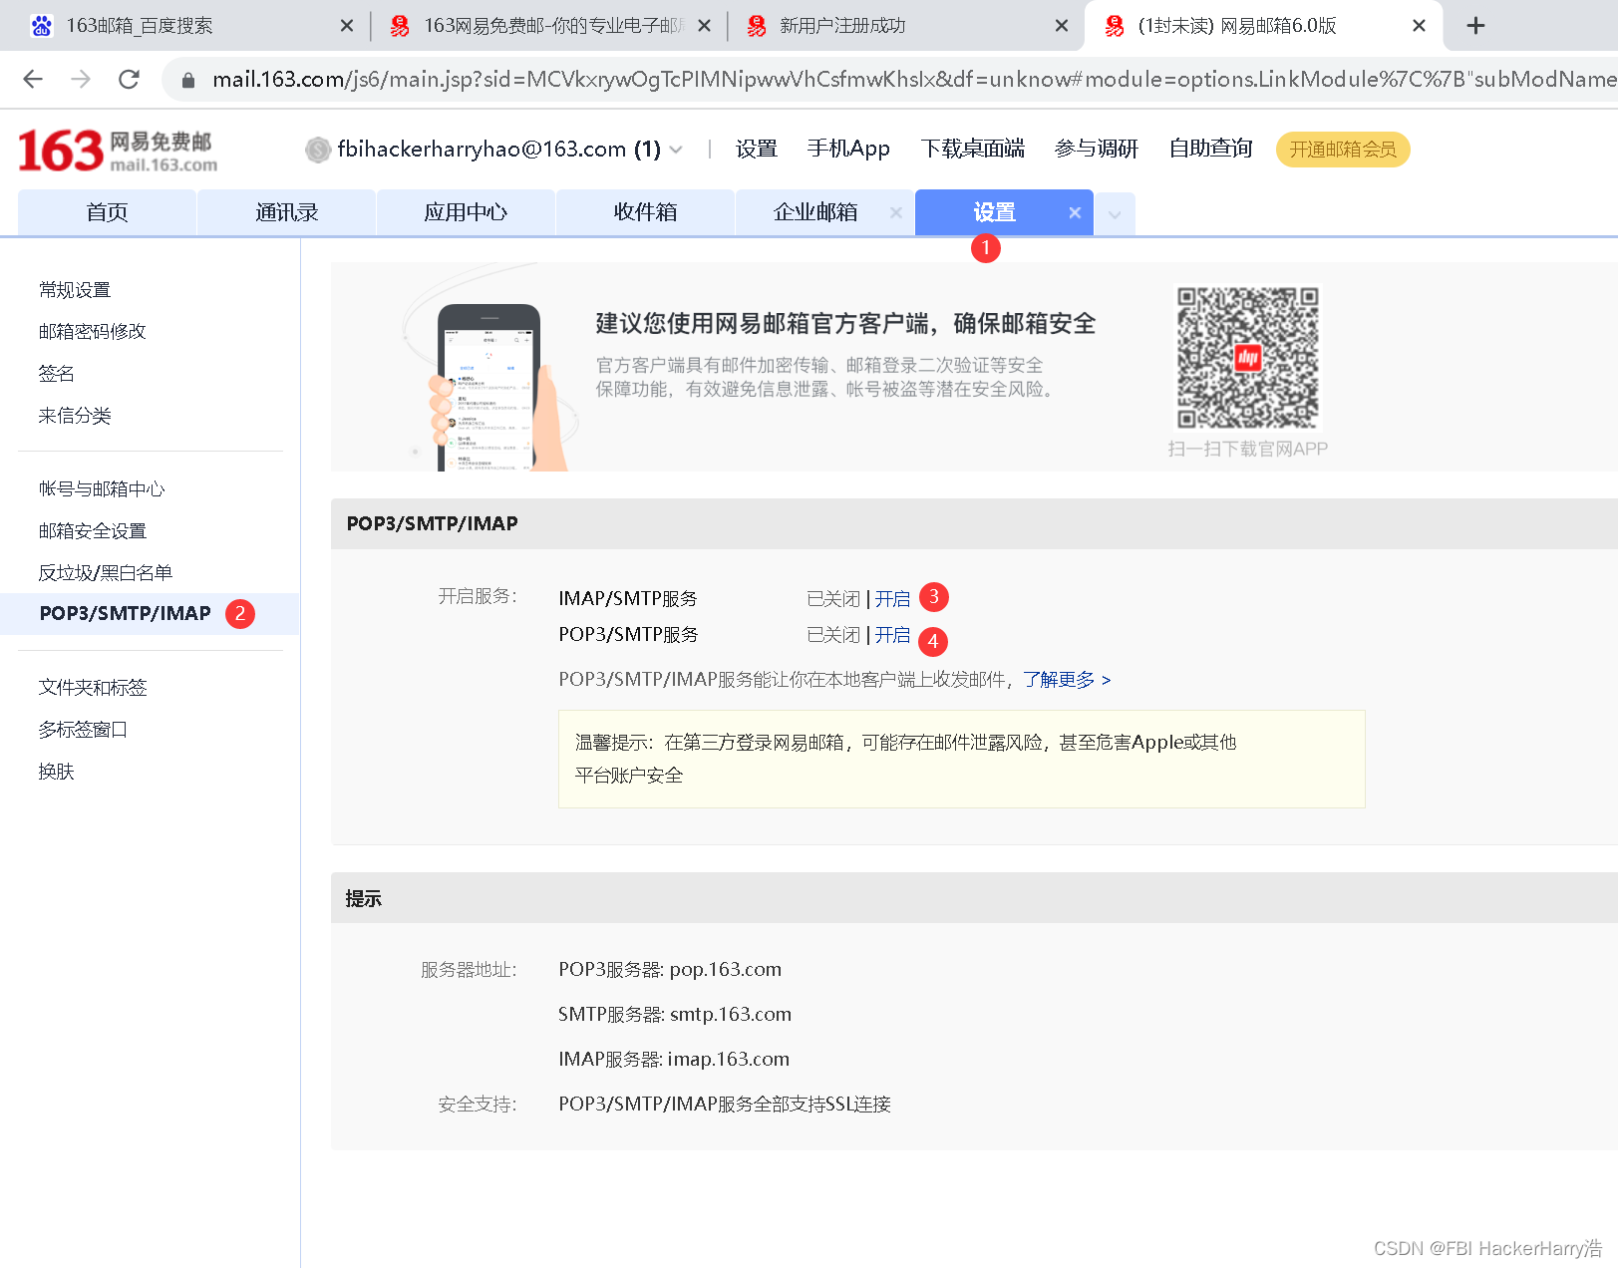Open 帐号与邮箱中心 in sidebar

pos(102,489)
